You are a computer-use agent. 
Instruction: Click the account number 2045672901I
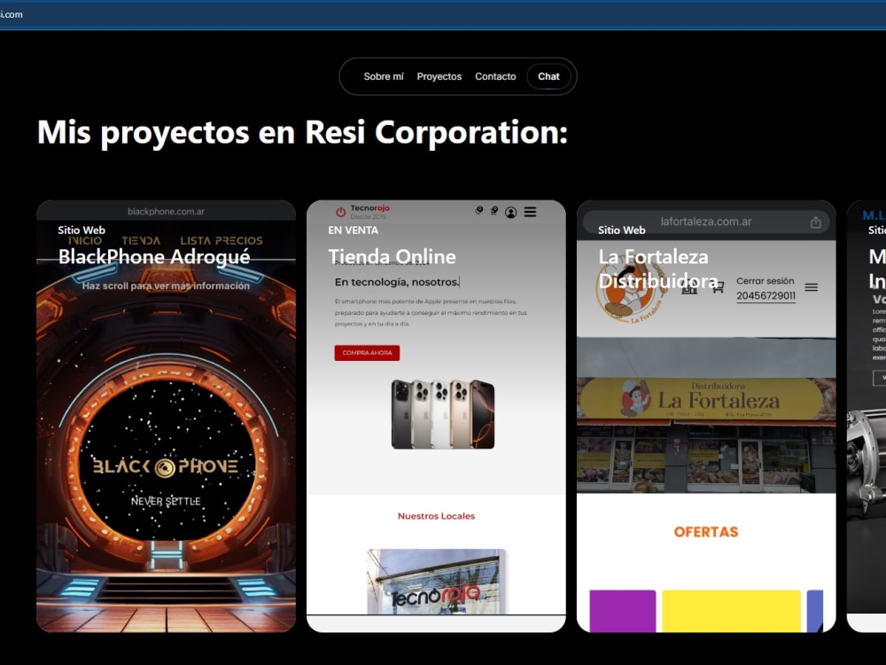pyautogui.click(x=766, y=296)
